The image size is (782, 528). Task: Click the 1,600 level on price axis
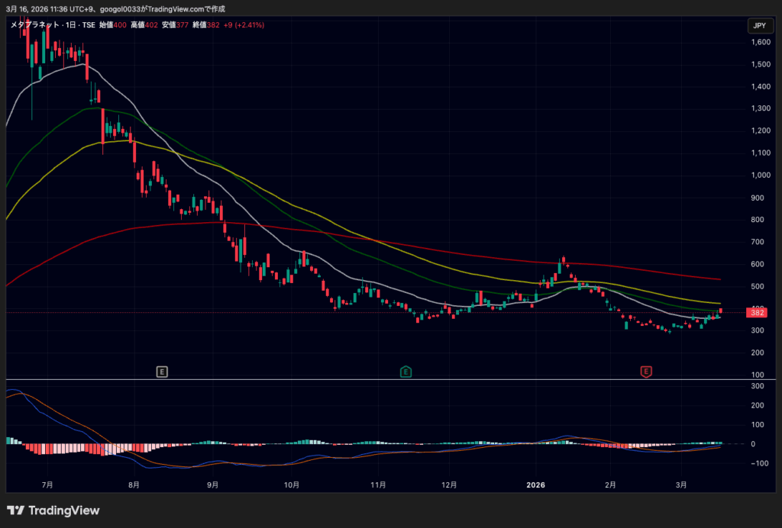[x=760, y=43]
